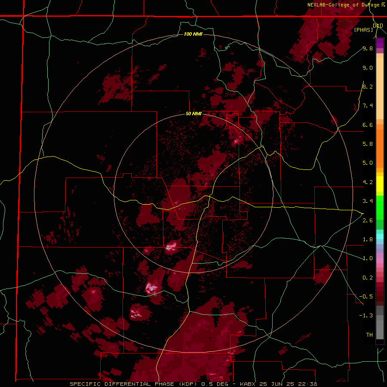Click the 5.8 color scale value
This screenshot has height=387, width=387.
pyautogui.click(x=368, y=144)
